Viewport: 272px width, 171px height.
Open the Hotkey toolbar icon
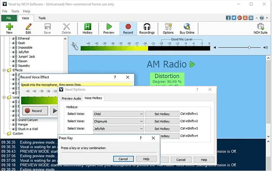click(87, 28)
